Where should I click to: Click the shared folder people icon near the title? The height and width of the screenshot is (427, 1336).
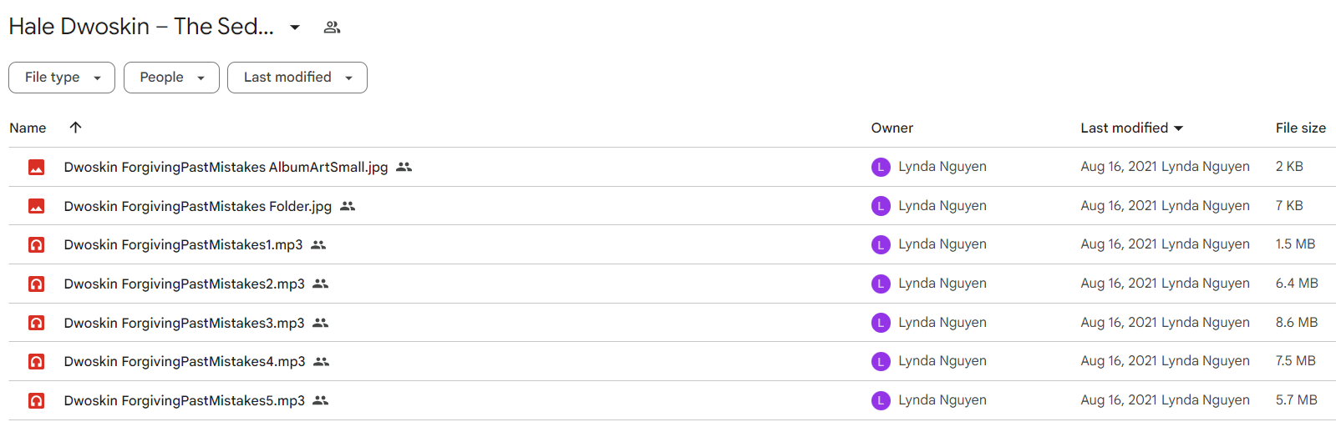tap(332, 28)
